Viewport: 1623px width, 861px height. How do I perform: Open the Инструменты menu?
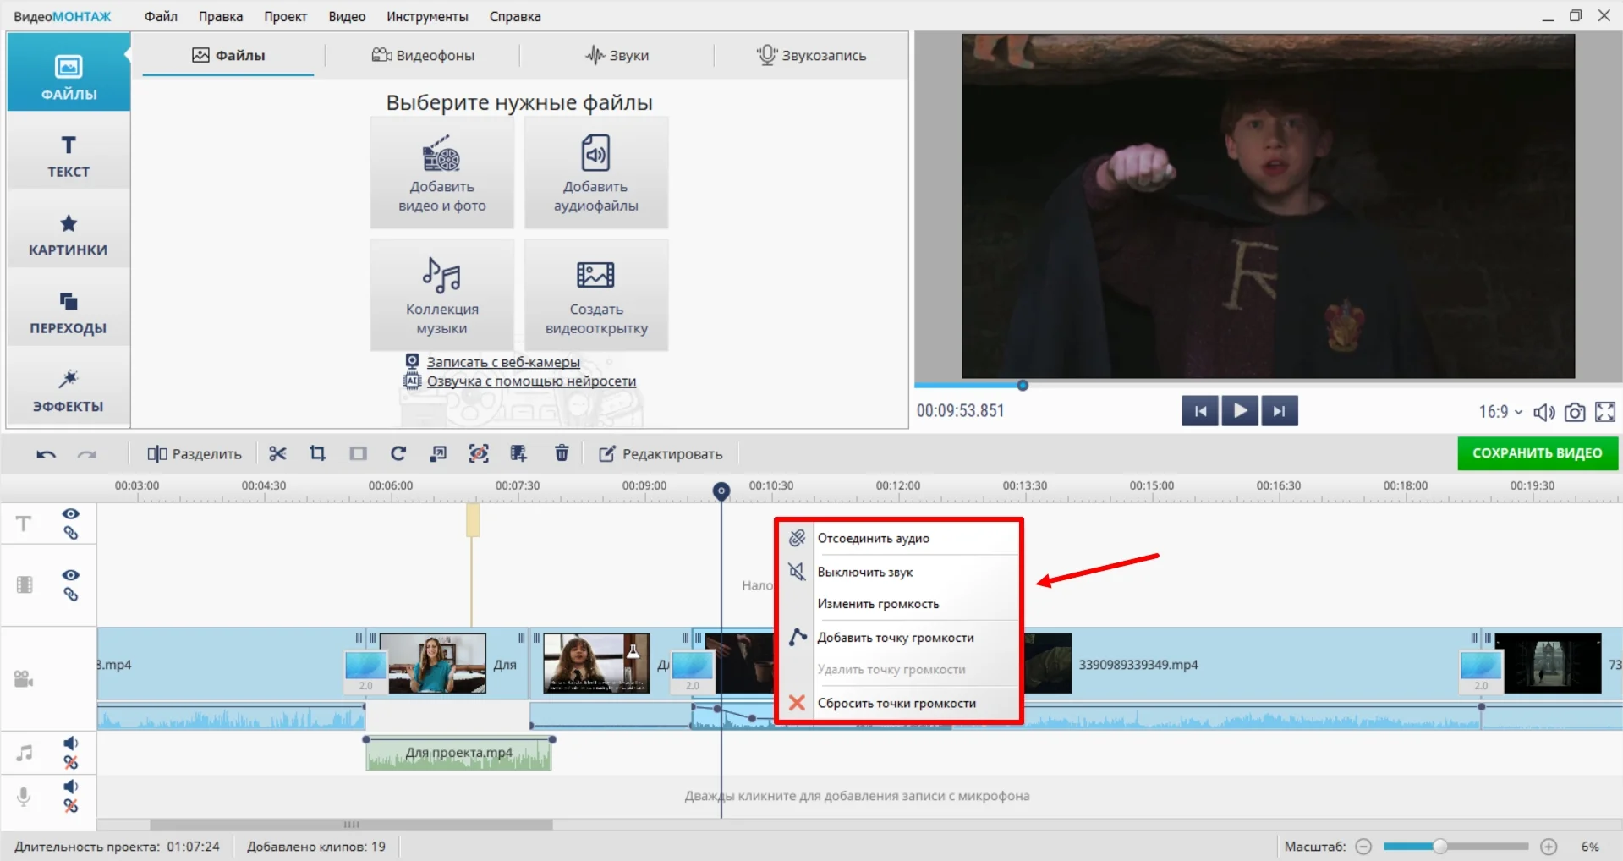click(x=427, y=16)
